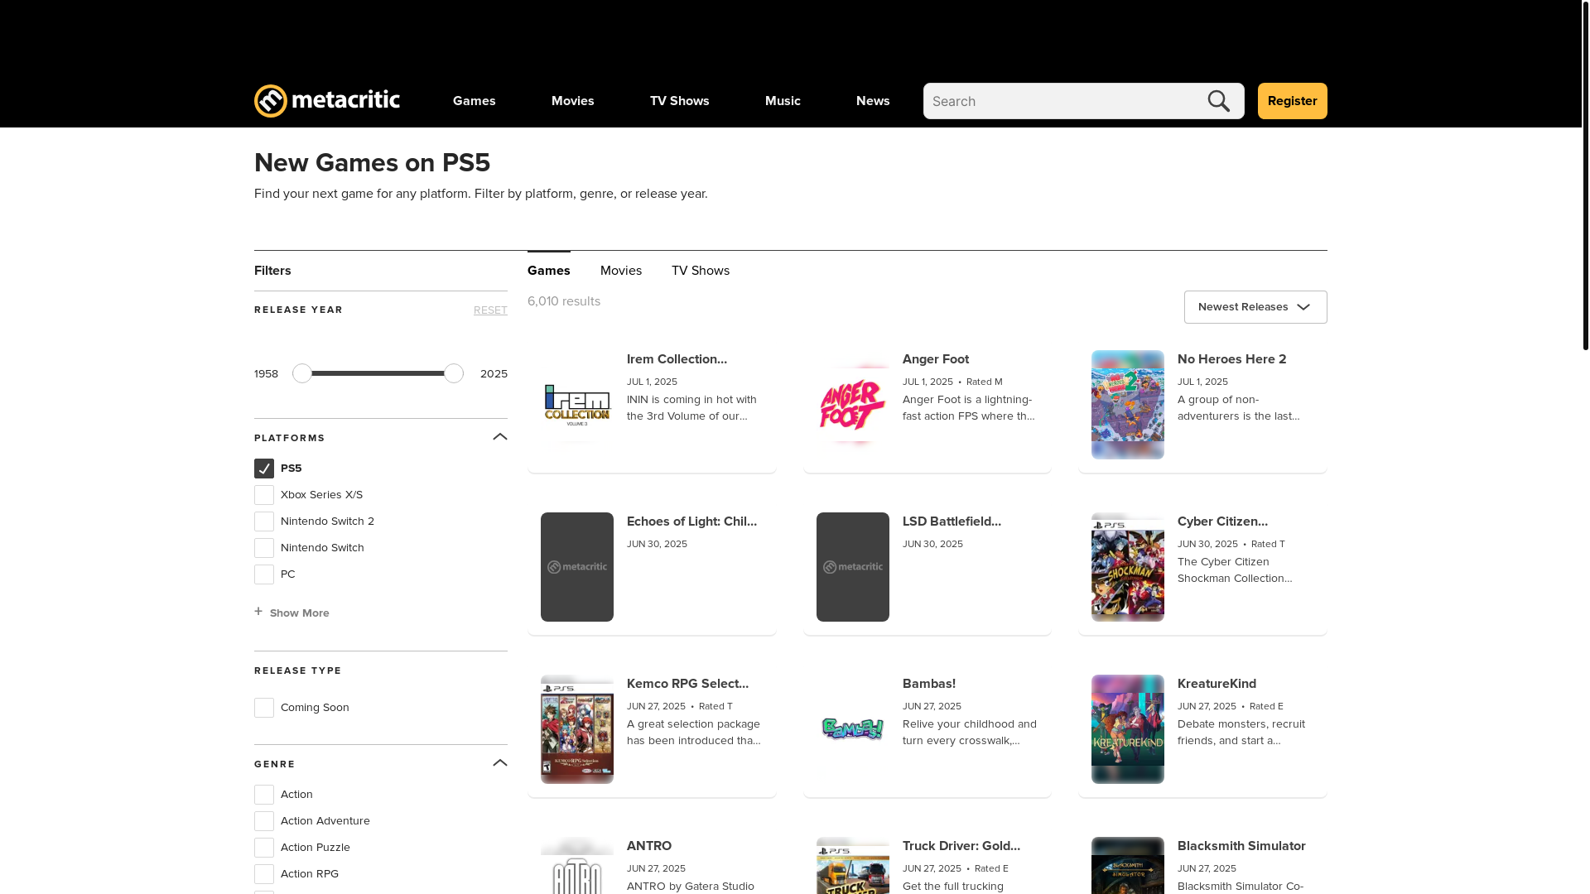Check the Action genre filter

[264, 795]
